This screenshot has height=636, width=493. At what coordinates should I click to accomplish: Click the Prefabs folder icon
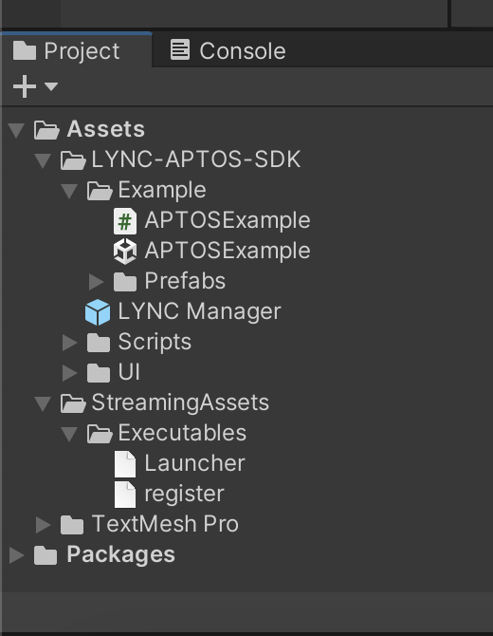pyautogui.click(x=125, y=282)
